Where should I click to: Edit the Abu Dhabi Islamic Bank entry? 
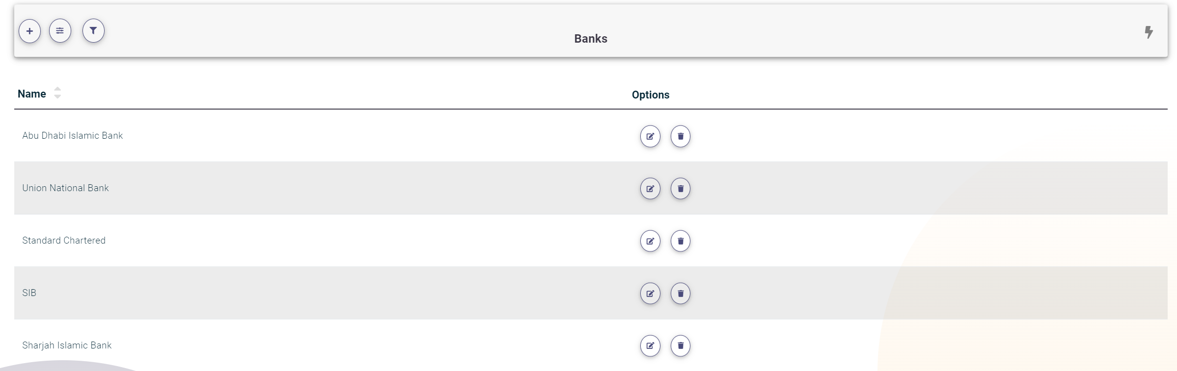tap(650, 136)
